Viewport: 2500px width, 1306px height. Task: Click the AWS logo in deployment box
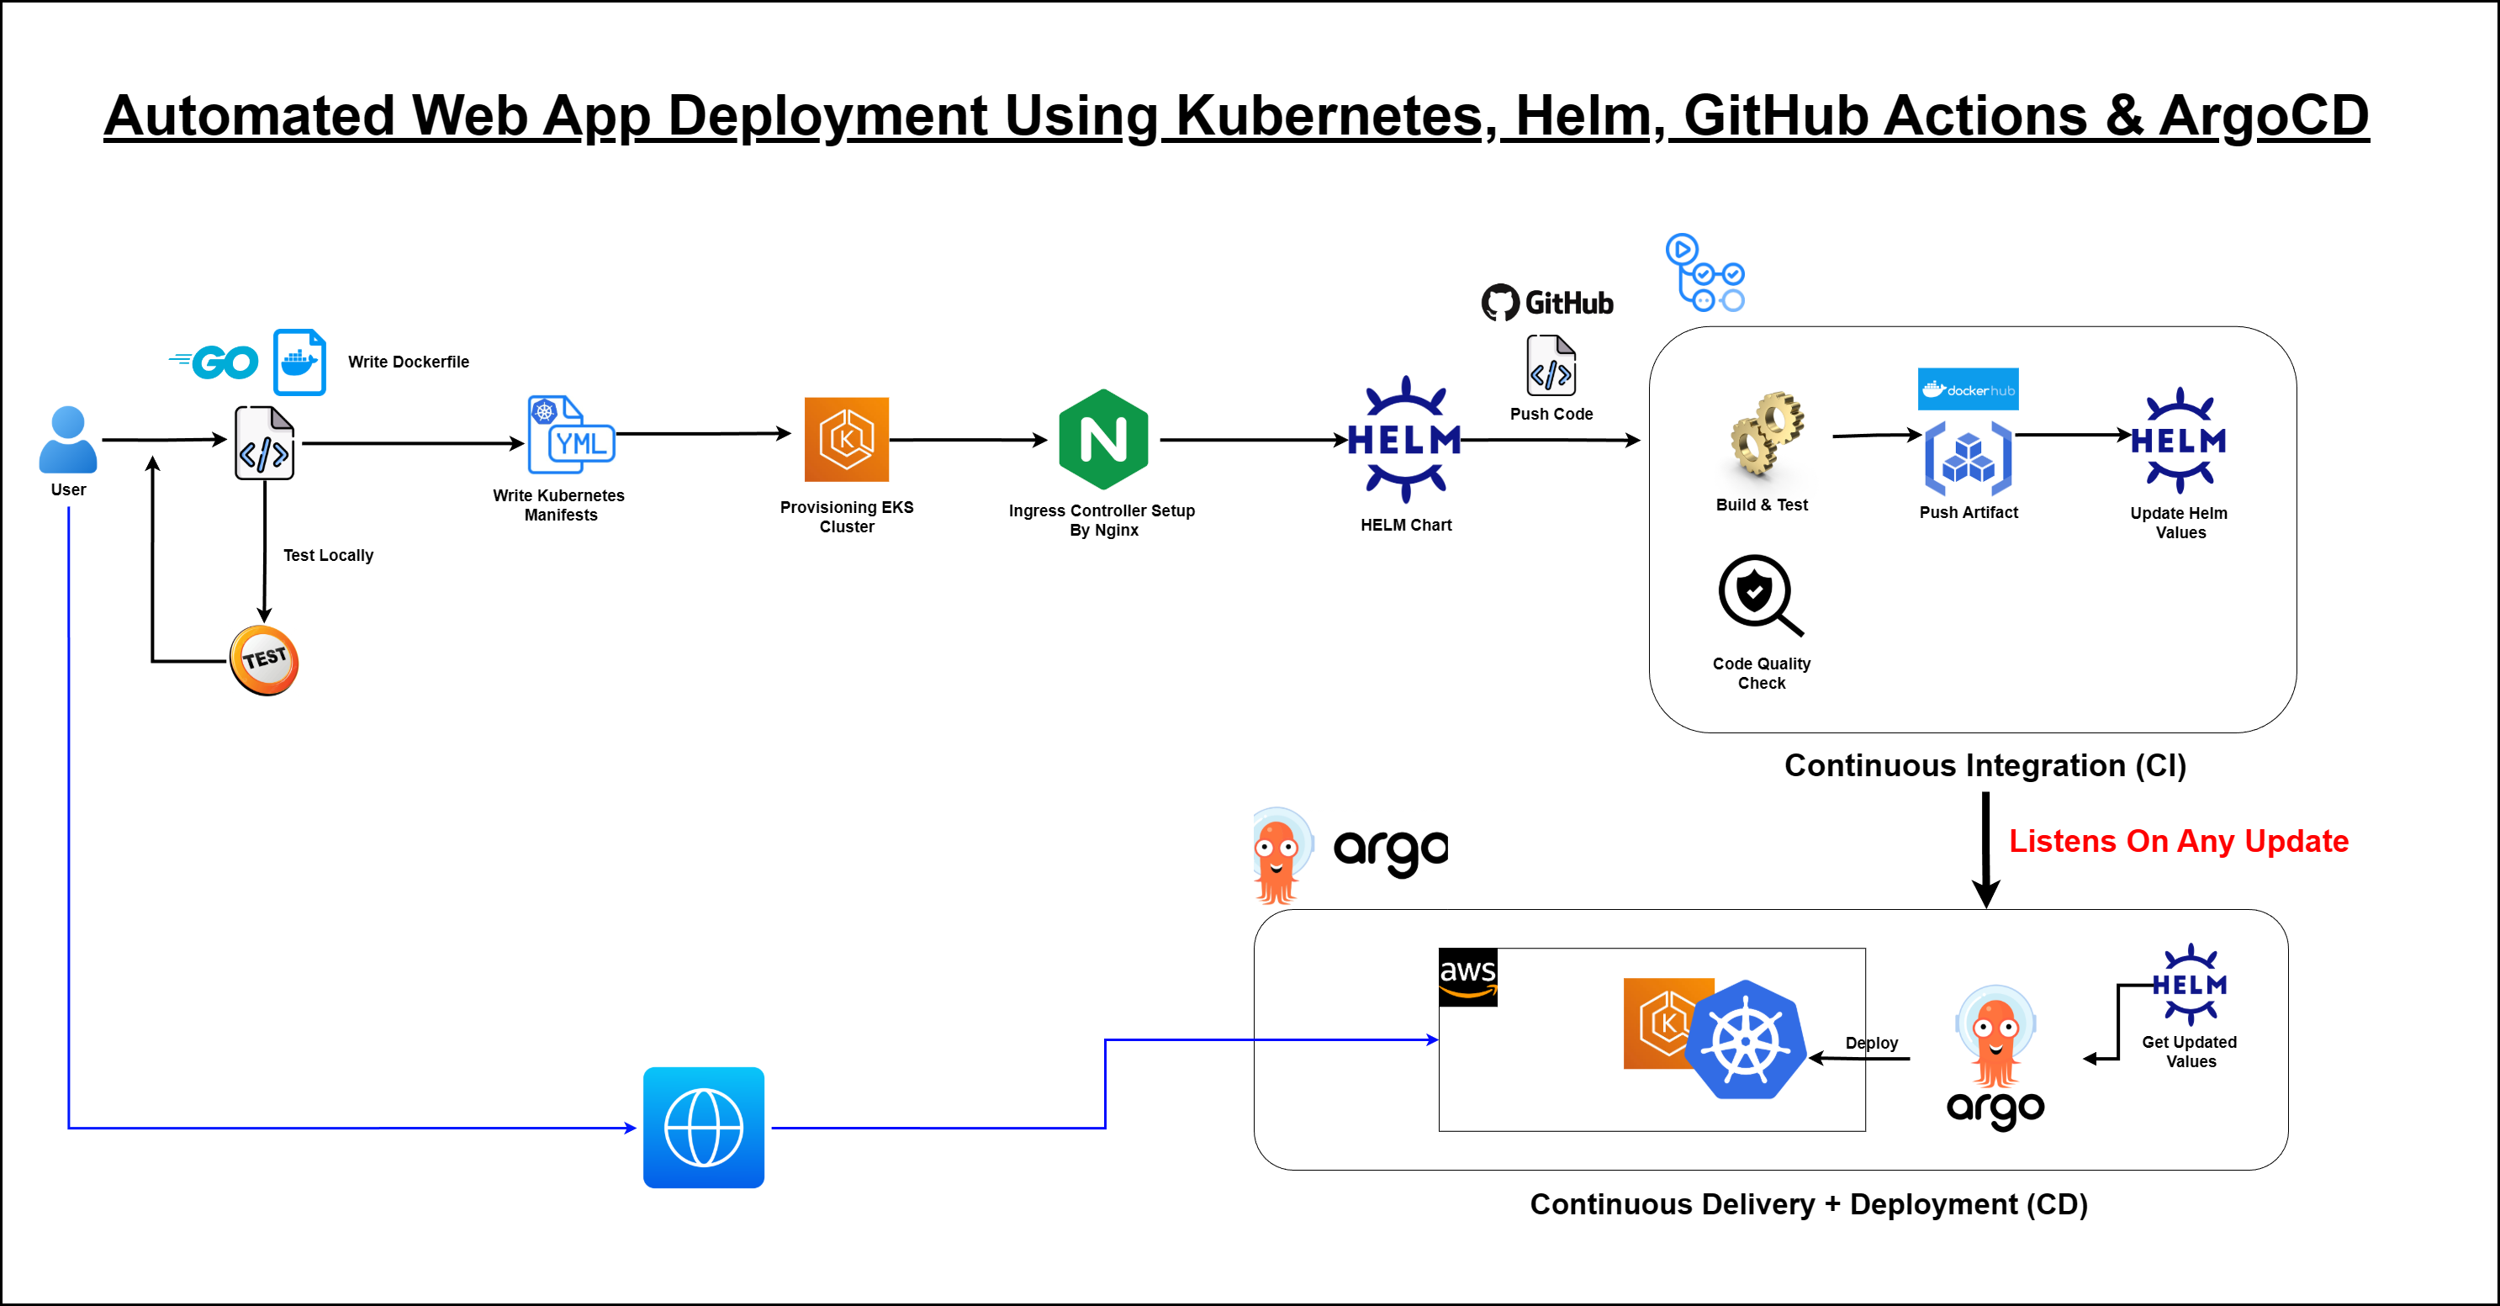point(1467,976)
